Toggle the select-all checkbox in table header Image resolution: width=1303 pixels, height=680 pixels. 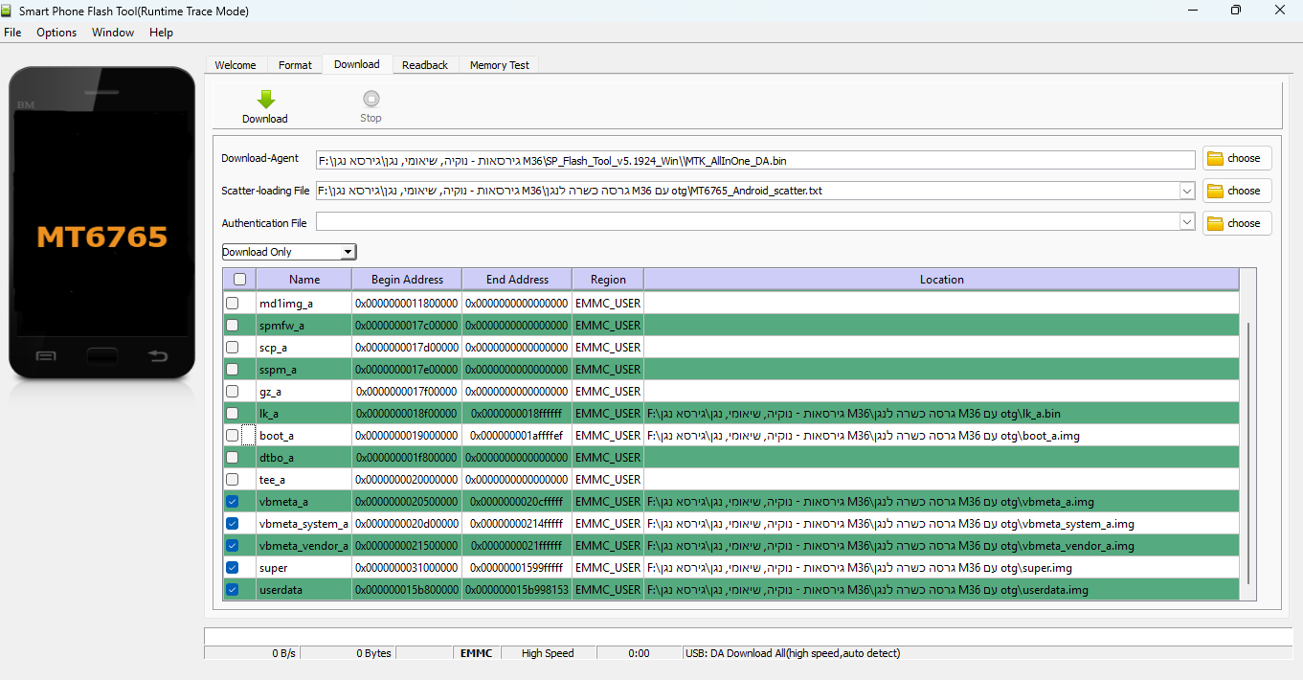(239, 280)
